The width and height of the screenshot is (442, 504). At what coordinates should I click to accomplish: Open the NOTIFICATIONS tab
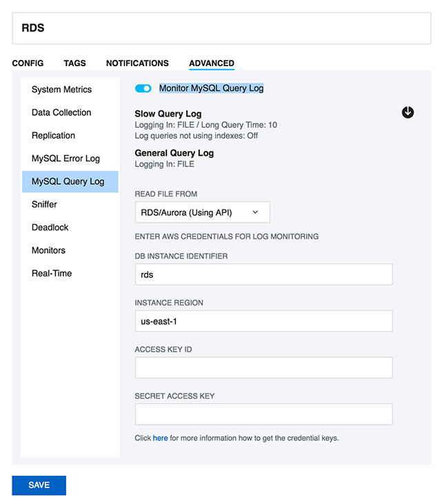[x=137, y=63]
